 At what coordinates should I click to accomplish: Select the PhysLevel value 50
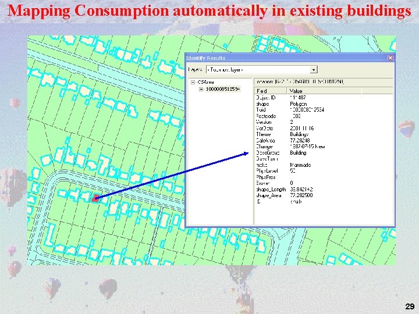tap(293, 171)
